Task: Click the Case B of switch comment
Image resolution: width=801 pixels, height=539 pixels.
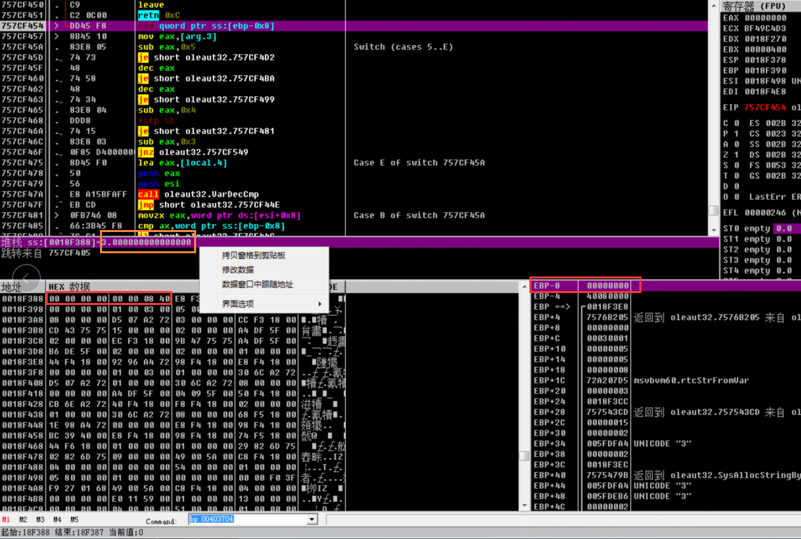Action: point(419,215)
